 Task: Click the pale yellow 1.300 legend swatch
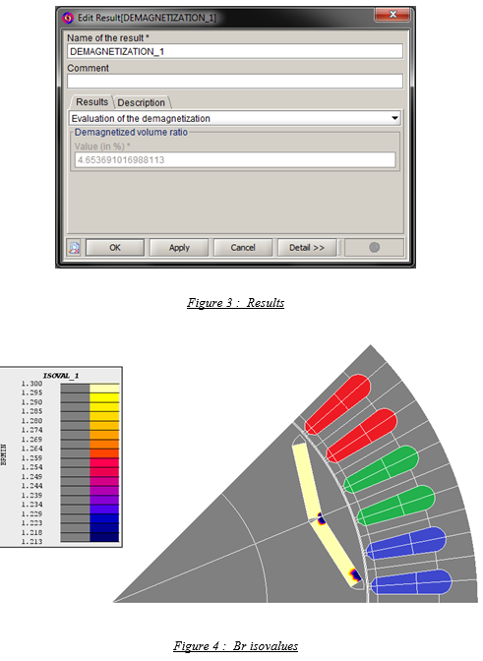pos(104,389)
